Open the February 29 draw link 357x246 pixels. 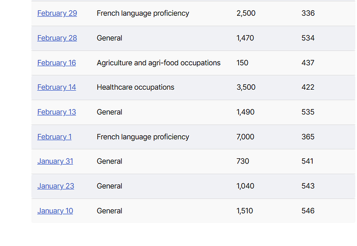click(57, 13)
